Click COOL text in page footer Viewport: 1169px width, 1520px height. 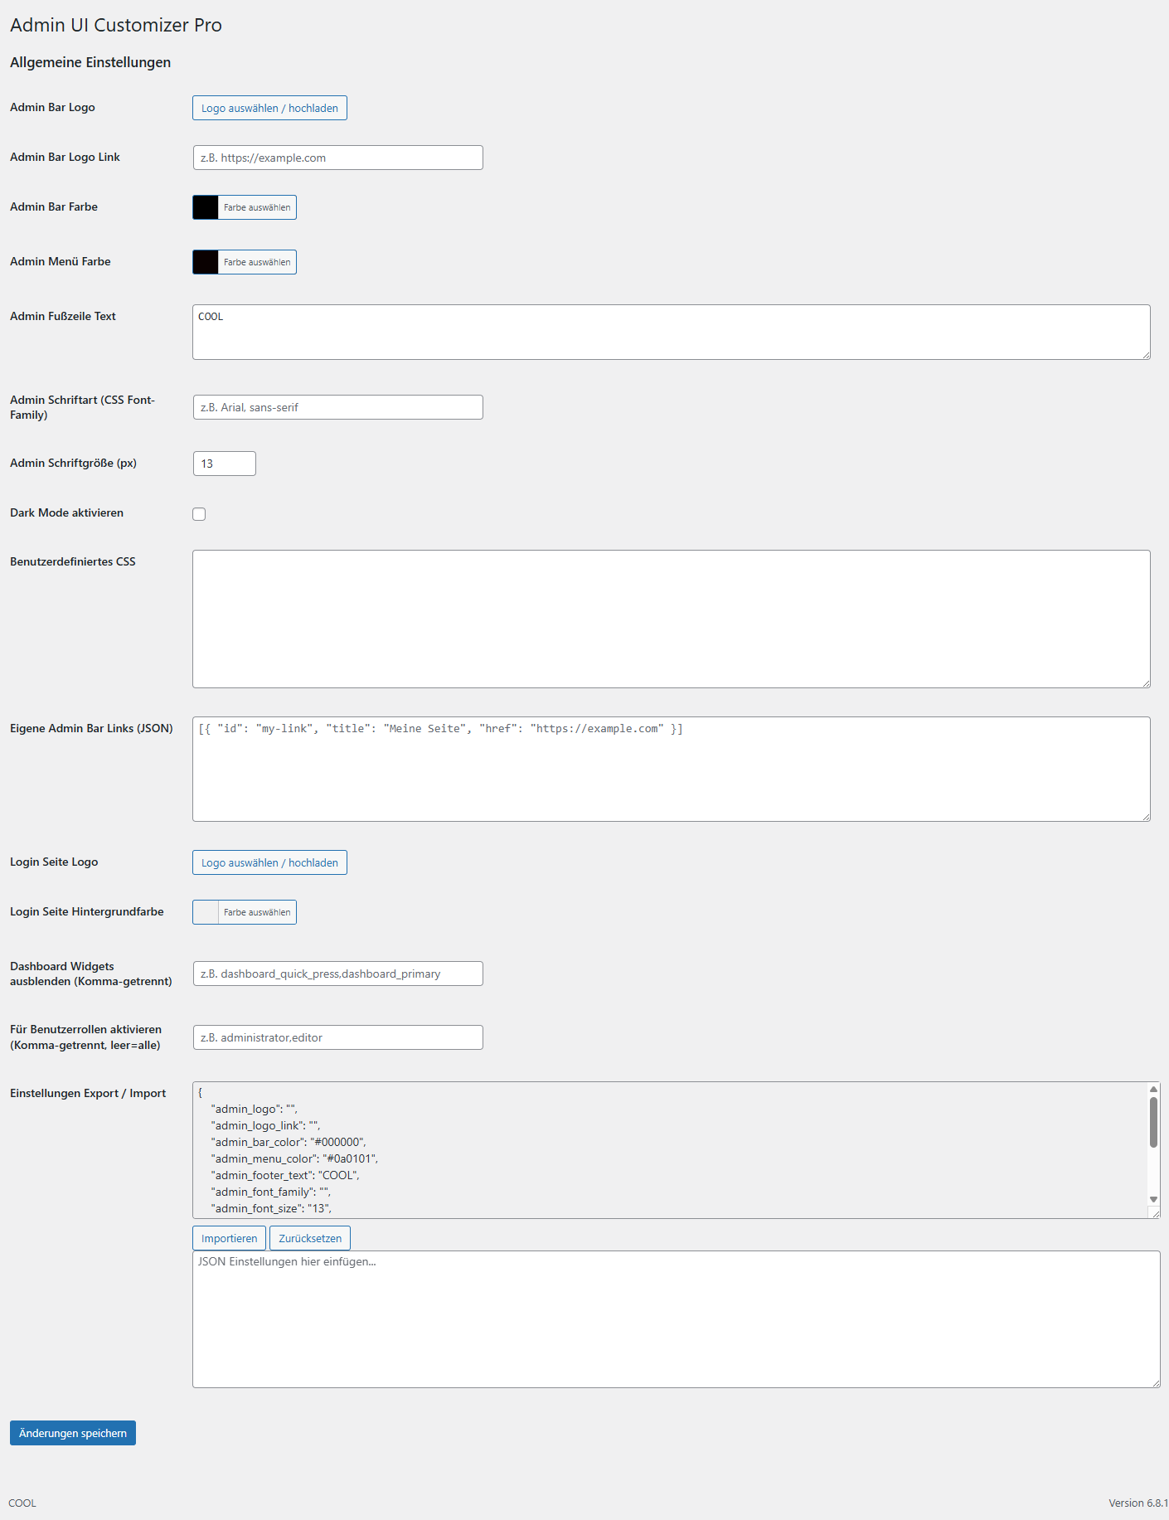[22, 1503]
